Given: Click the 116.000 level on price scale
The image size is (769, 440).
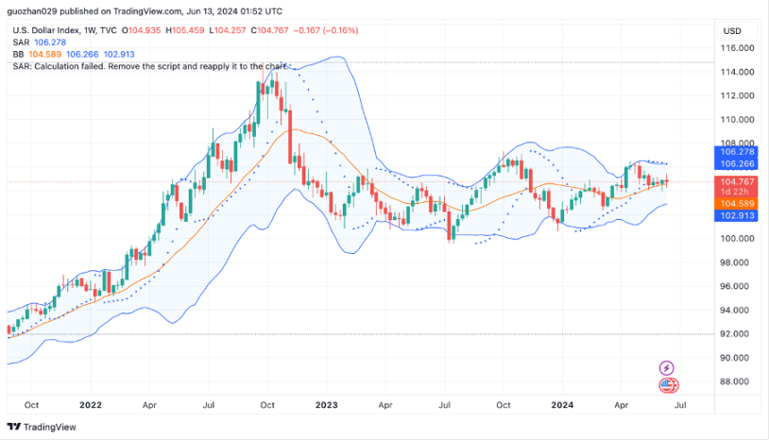Looking at the screenshot, I should click(x=736, y=48).
